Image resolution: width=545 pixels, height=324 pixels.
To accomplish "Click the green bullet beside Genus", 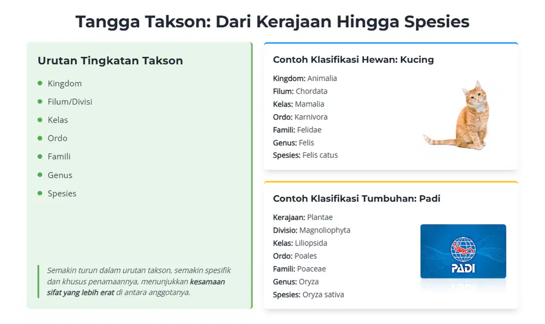I will click(x=40, y=175).
